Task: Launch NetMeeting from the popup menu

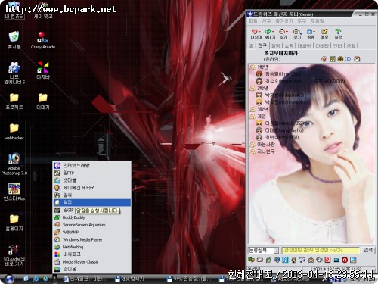Action: pos(92,247)
